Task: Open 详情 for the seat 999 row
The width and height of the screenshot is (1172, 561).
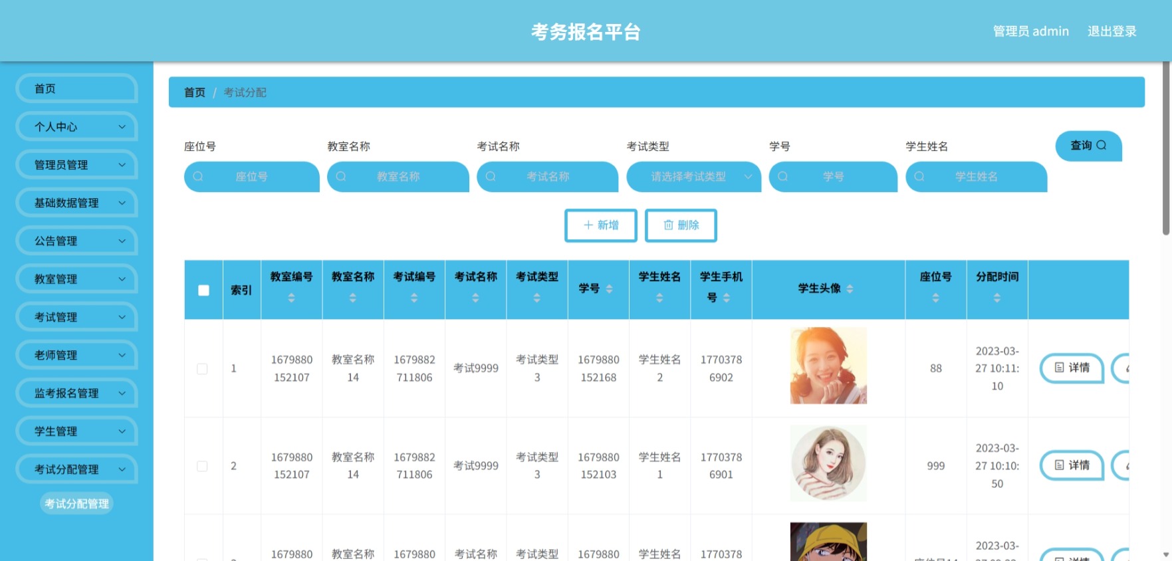Action: click(1072, 465)
